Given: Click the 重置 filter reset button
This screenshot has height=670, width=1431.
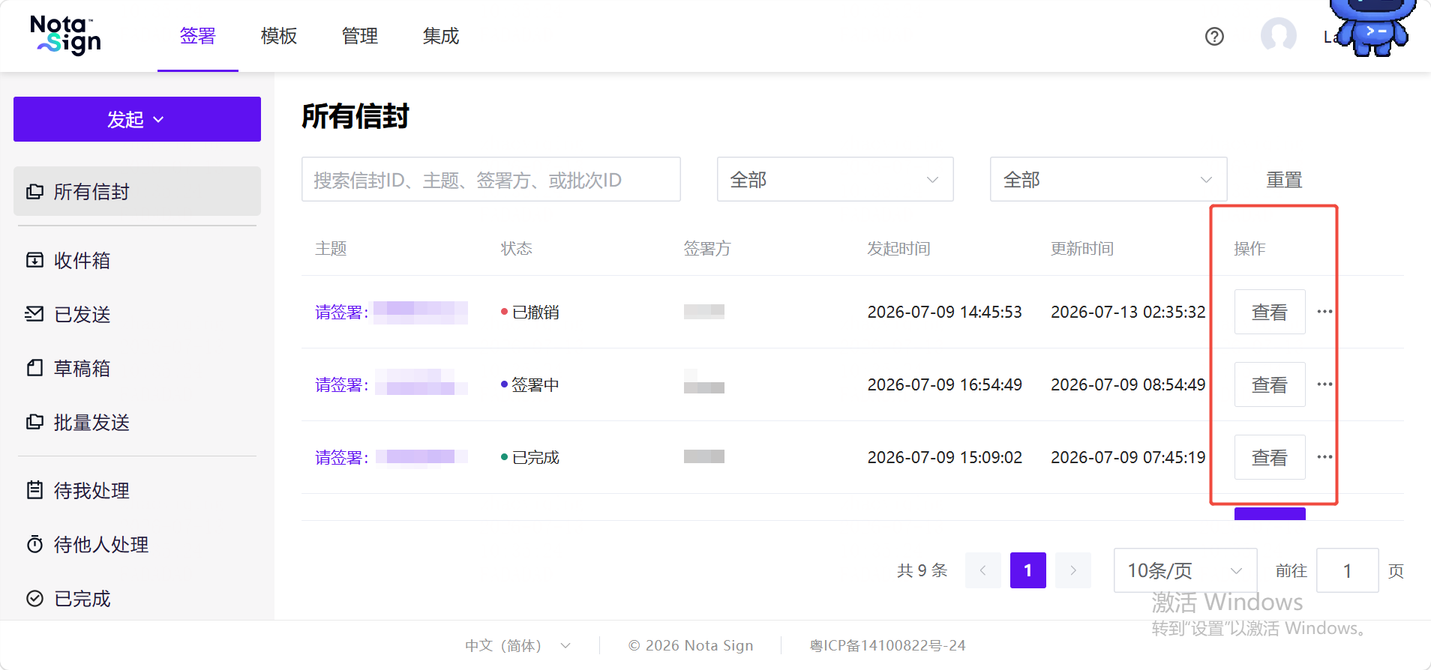Looking at the screenshot, I should (1284, 180).
